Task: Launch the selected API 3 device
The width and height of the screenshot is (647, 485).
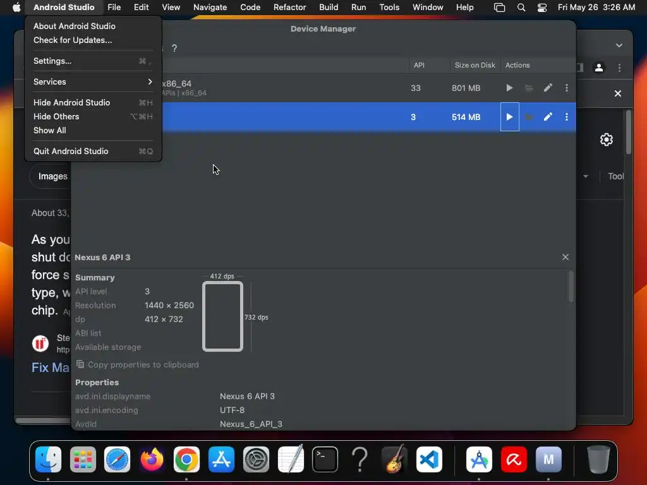Action: click(510, 117)
